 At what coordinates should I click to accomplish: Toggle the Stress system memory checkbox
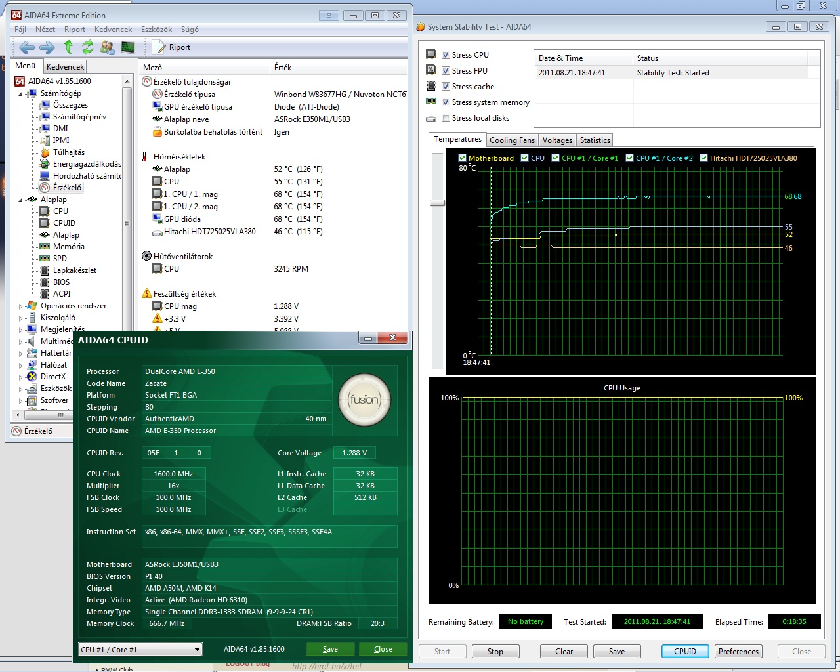point(446,102)
